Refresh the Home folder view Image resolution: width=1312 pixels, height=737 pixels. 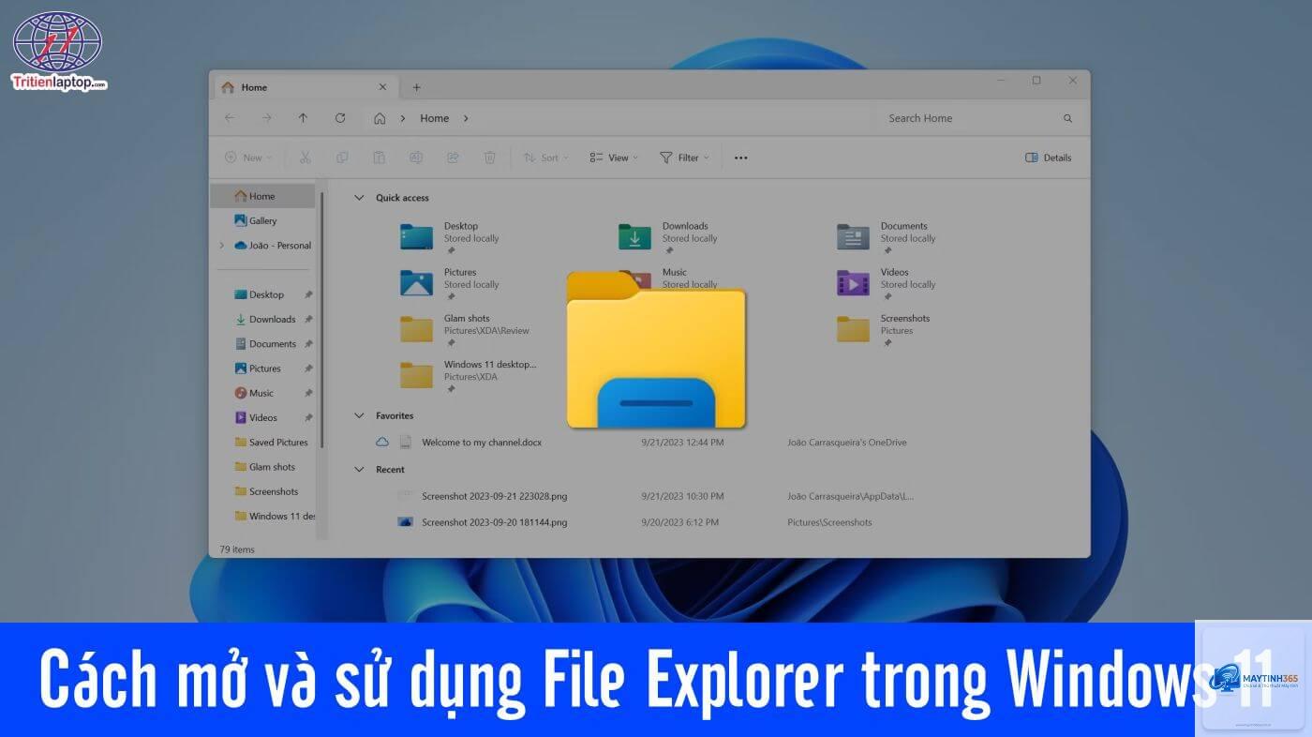pos(340,118)
